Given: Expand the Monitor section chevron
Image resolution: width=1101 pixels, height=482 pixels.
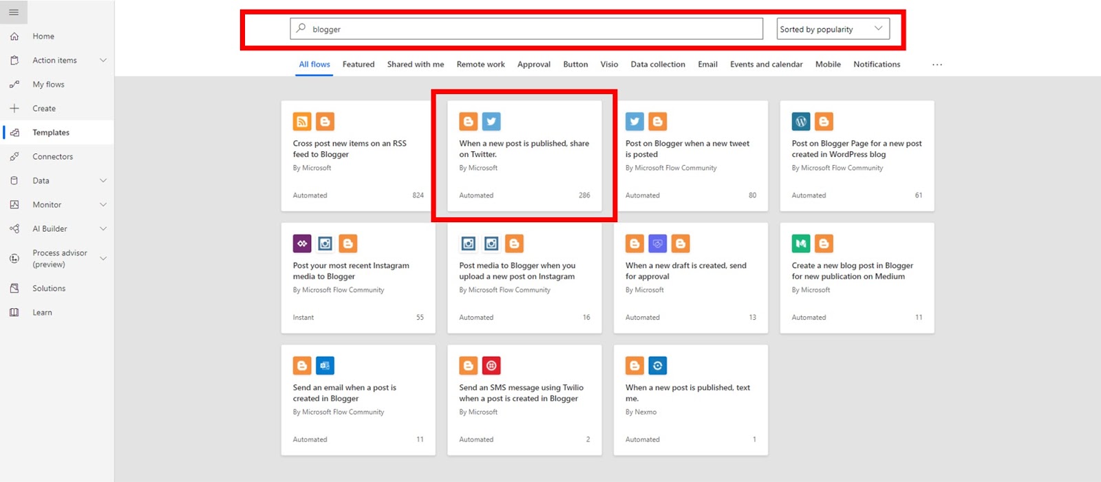Looking at the screenshot, I should pos(103,205).
